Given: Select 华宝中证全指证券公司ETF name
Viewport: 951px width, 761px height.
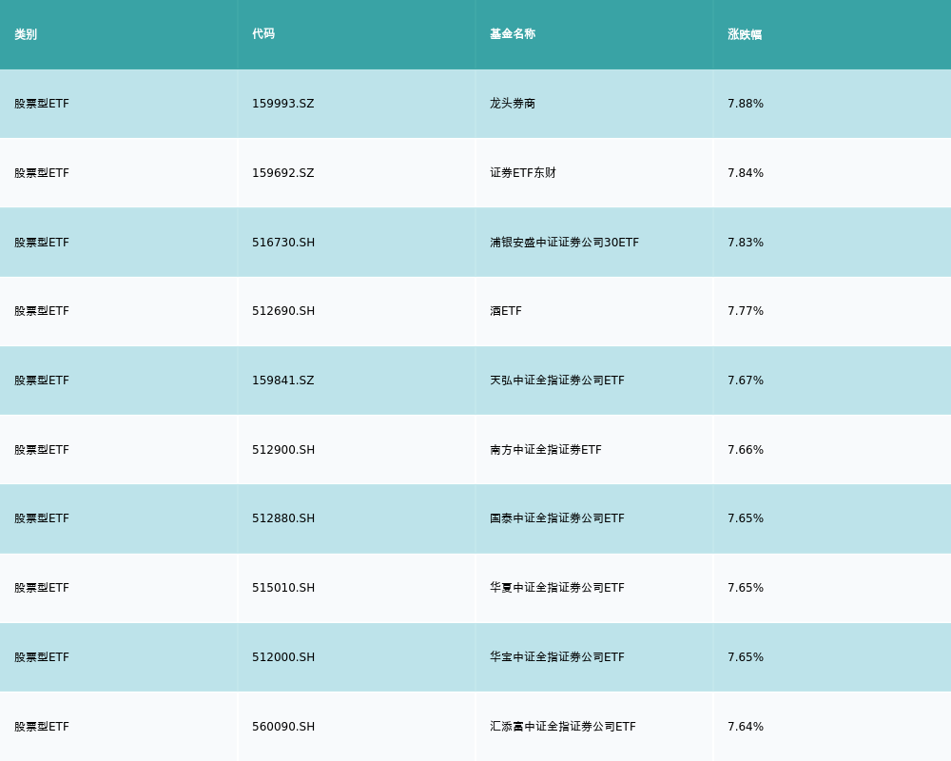Looking at the screenshot, I should click(x=556, y=657).
